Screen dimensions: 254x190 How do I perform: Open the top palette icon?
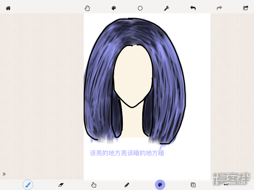[x=114, y=8]
